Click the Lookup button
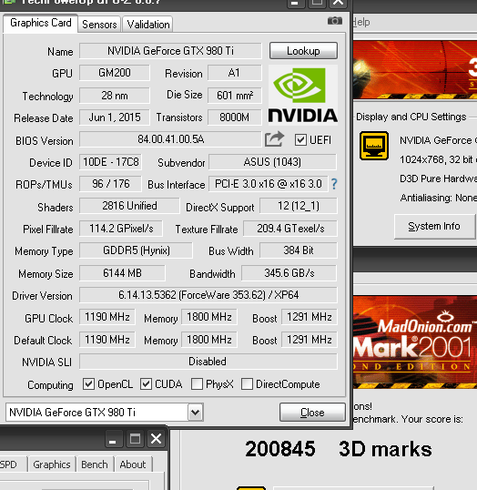Viewport: 477px width, 490px height. tap(303, 51)
